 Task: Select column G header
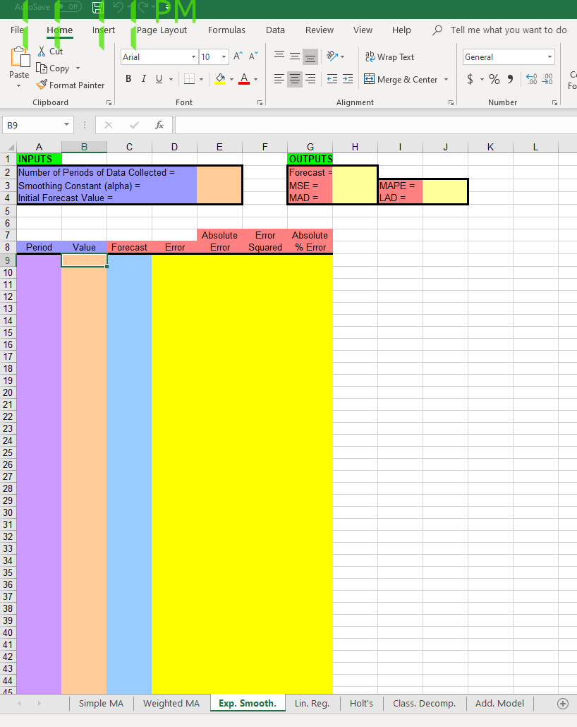point(310,147)
